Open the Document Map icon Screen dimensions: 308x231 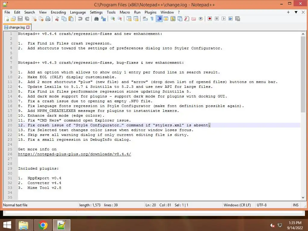point(173,19)
